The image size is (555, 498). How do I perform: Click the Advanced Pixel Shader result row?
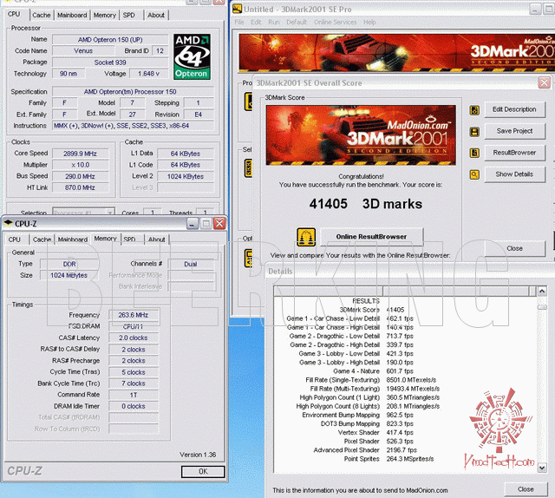365,449
